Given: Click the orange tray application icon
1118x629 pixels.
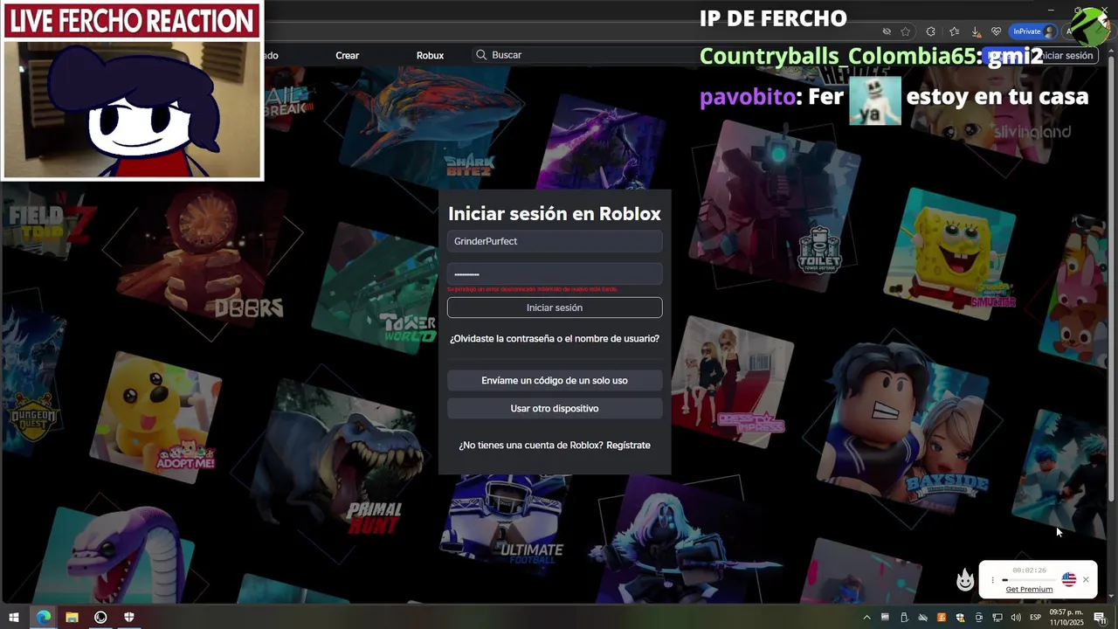Looking at the screenshot, I should (942, 618).
